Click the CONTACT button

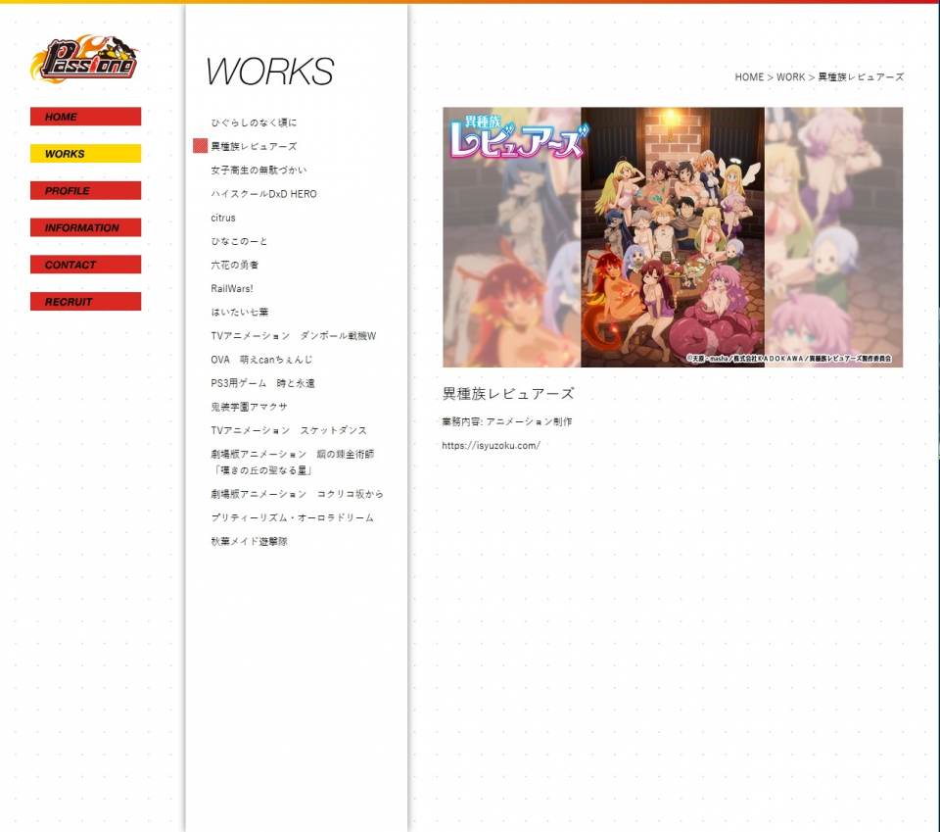click(85, 265)
